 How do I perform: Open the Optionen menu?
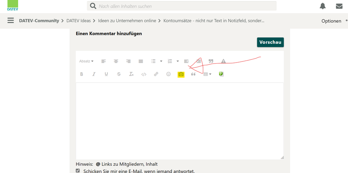click(331, 21)
